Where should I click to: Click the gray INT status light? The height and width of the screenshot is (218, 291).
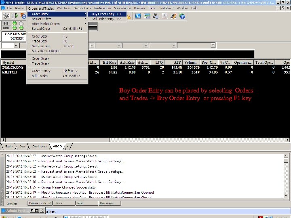pyautogui.click(x=21, y=23)
